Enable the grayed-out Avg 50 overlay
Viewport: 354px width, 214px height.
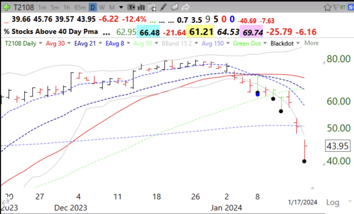143,43
